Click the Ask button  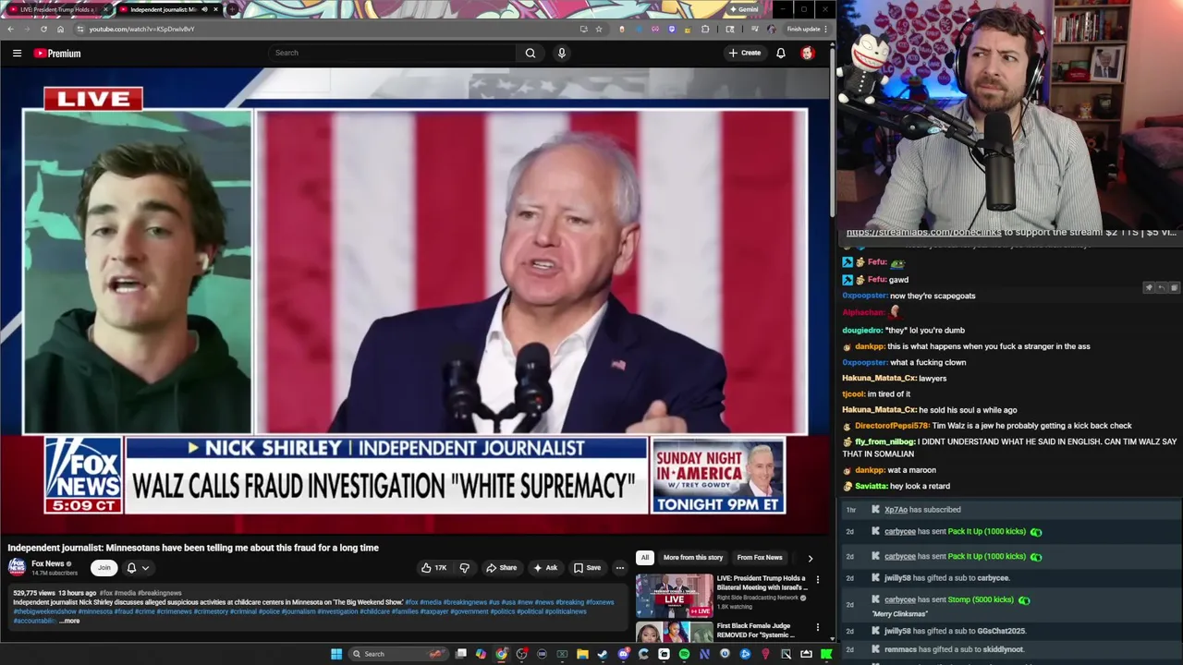coord(545,568)
